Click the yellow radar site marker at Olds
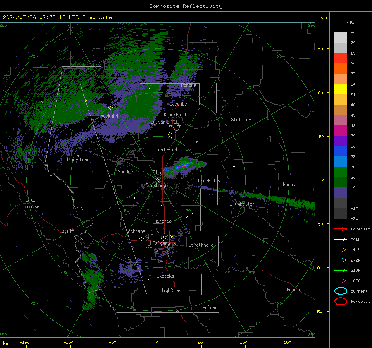The width and height of the screenshot is (372, 348). click(x=157, y=180)
